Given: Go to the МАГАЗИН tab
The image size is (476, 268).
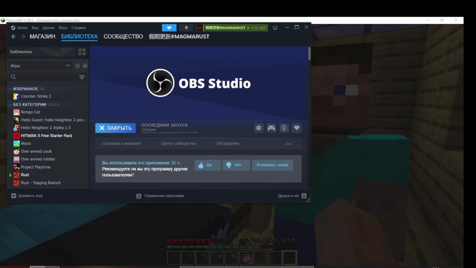Looking at the screenshot, I should point(42,36).
